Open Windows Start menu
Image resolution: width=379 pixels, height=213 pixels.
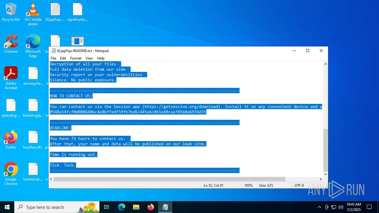click(7, 207)
